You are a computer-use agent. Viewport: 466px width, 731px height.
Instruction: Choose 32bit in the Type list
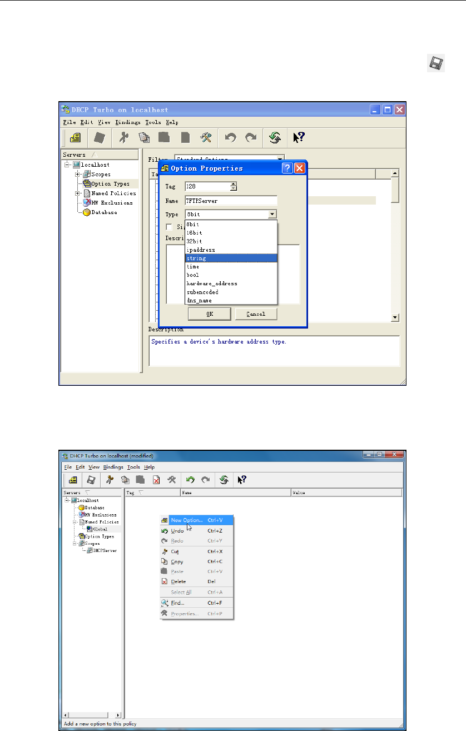click(x=231, y=241)
